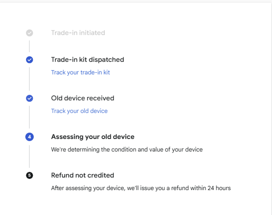Open the Track your trade-in kit link
Viewport: 272px width, 215px height.
80,72
